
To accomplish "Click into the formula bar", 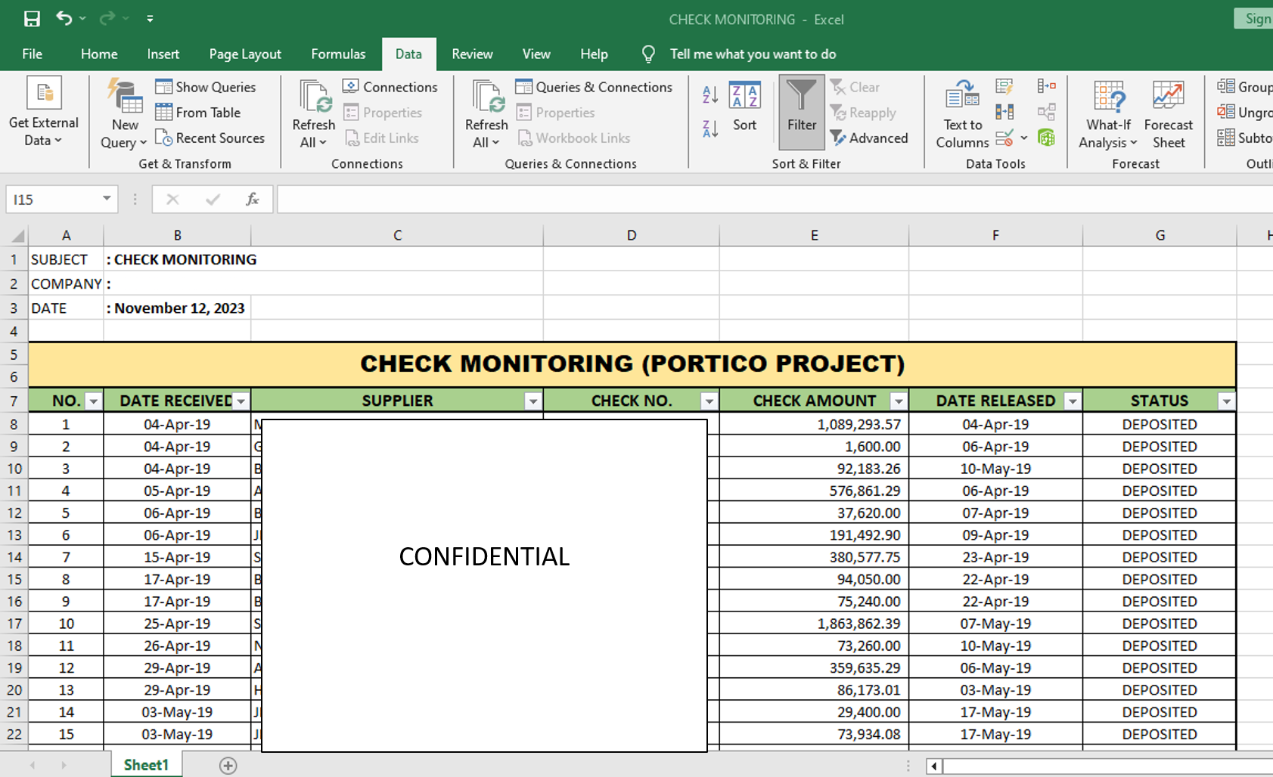I will 775,200.
